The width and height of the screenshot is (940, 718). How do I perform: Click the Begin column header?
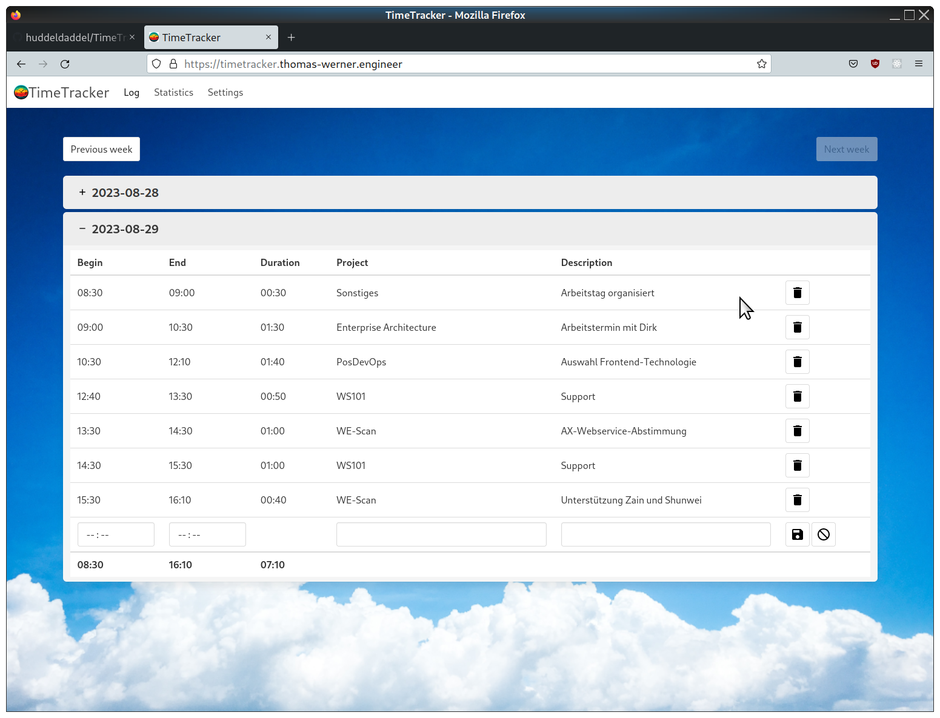pos(90,262)
